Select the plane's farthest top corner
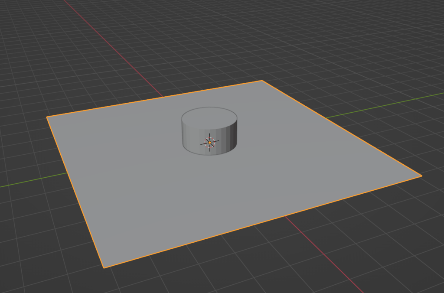 point(262,81)
